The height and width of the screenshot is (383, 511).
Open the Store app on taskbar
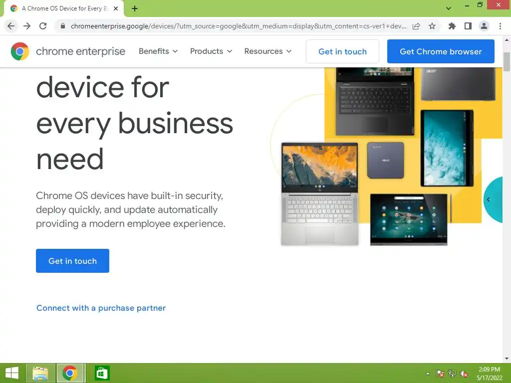coord(101,373)
